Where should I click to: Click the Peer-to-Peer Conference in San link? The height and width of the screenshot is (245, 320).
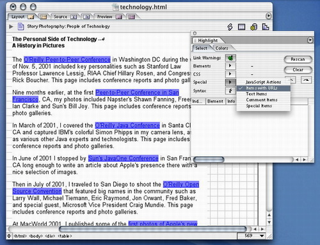[137, 92]
